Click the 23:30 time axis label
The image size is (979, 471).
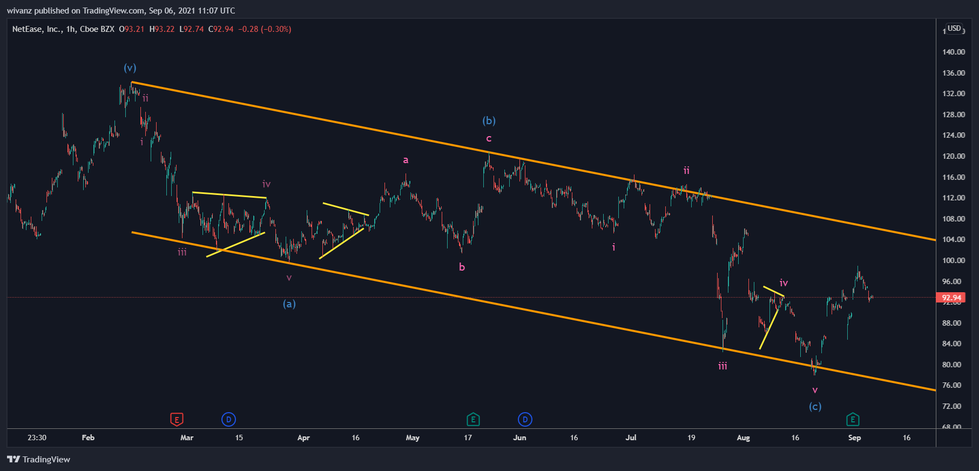[x=37, y=438]
